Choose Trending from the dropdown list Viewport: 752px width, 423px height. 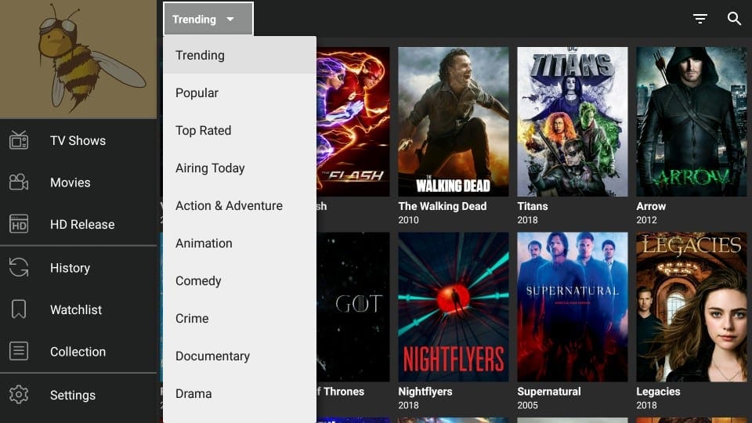pos(240,55)
